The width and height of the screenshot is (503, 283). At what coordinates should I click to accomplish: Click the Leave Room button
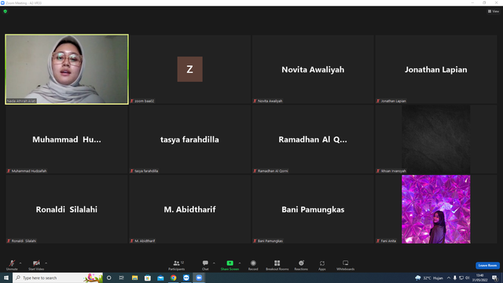click(487, 266)
